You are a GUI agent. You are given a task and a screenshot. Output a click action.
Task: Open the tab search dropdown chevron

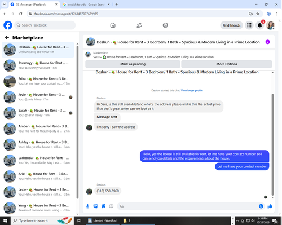(x=4, y=4)
